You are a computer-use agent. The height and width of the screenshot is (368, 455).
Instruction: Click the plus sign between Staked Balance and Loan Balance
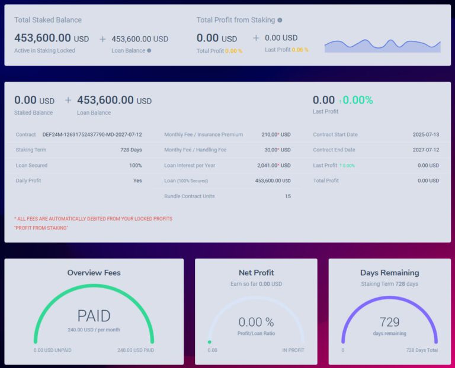click(x=68, y=101)
